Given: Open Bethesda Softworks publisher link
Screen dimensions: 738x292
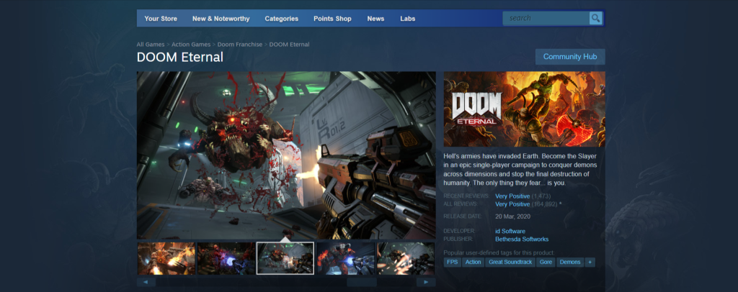Looking at the screenshot, I should (x=522, y=239).
